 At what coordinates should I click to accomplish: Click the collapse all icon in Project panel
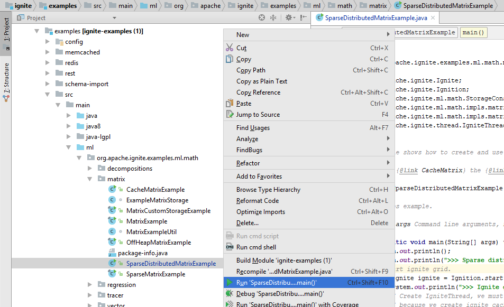[x=273, y=17]
